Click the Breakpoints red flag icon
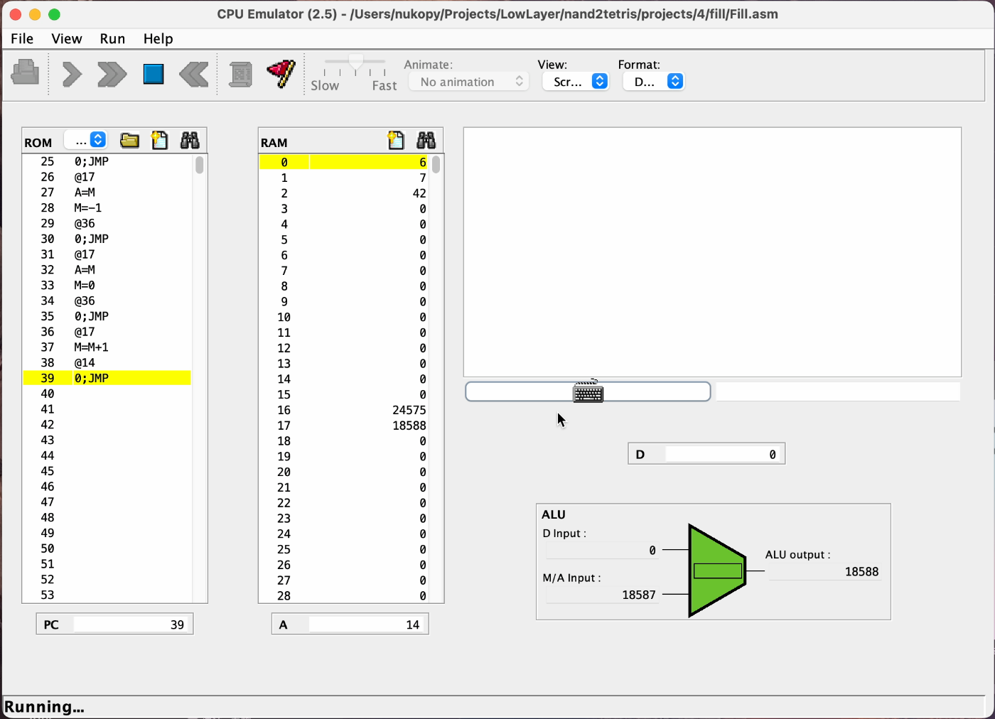The image size is (995, 719). coord(281,73)
